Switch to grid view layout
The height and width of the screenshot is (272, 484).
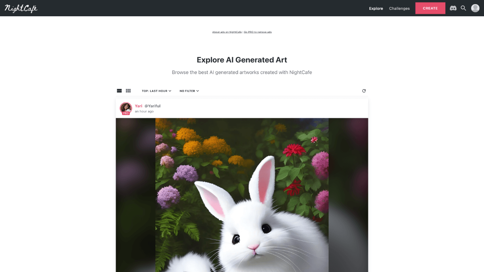pyautogui.click(x=128, y=91)
